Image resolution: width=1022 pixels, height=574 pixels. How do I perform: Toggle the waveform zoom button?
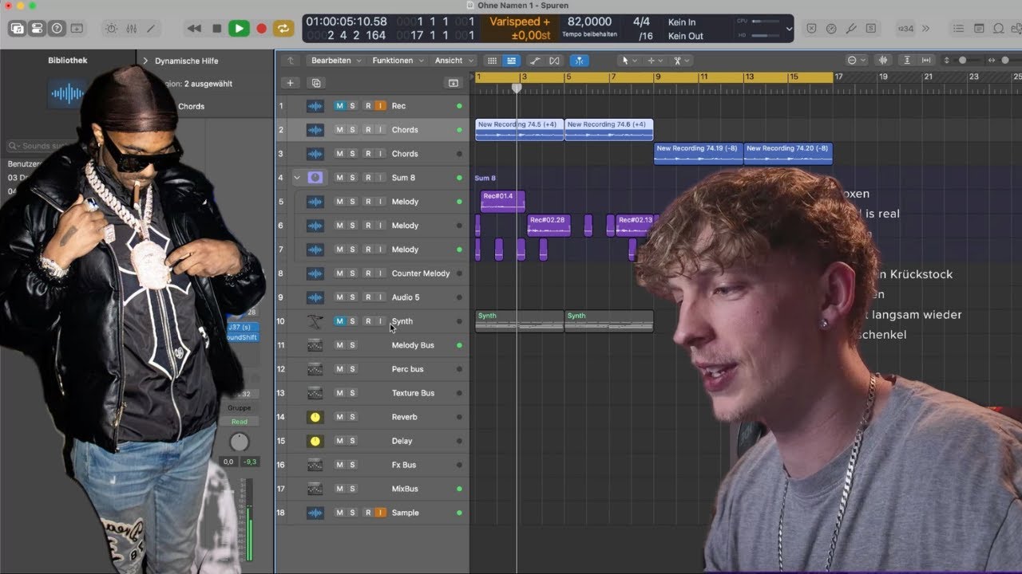pos(883,61)
